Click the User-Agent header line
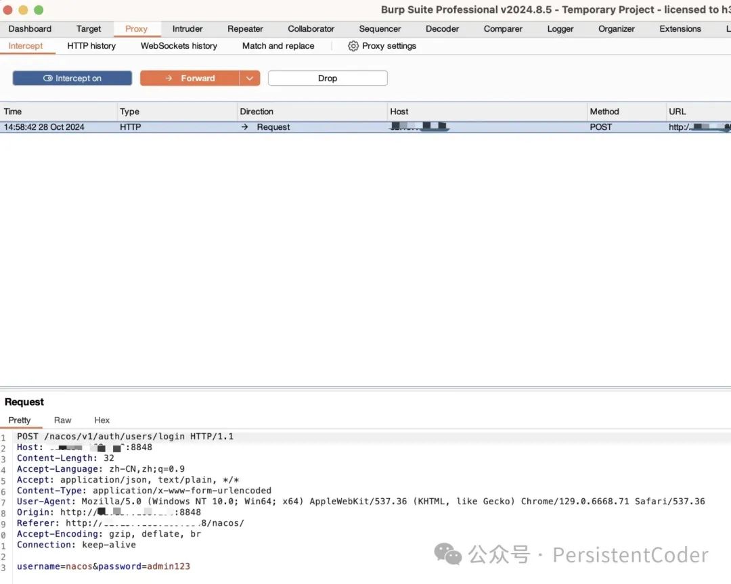The image size is (731, 584). 361,501
